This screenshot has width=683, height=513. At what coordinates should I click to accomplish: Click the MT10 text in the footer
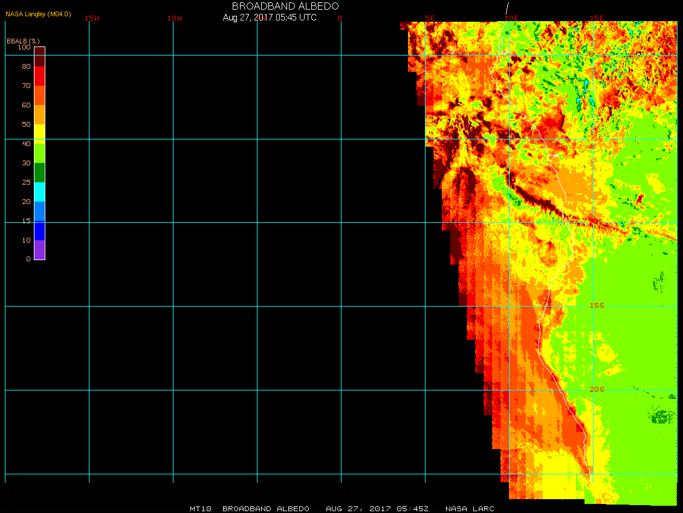tap(200, 509)
